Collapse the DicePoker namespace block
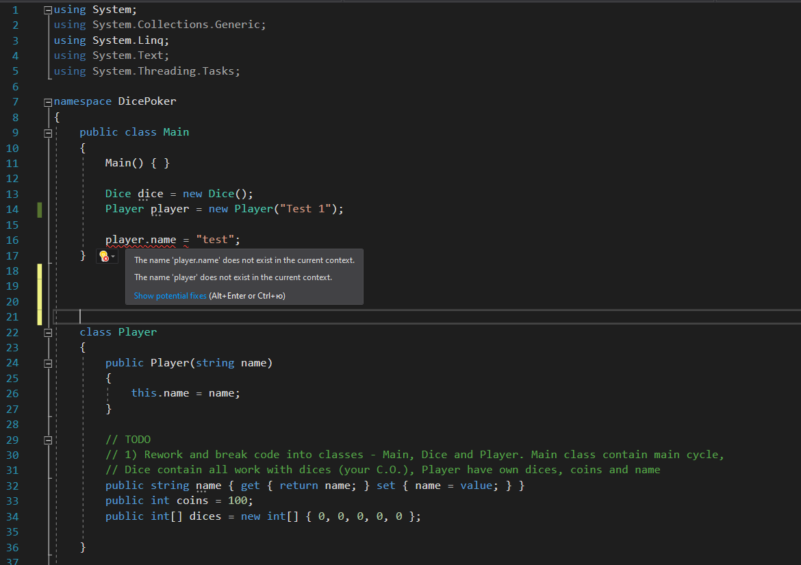Viewport: 801px width, 565px height. click(x=47, y=102)
